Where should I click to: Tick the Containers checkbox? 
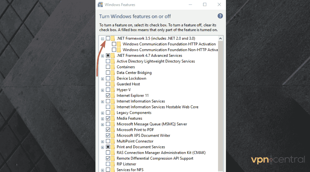108,67
